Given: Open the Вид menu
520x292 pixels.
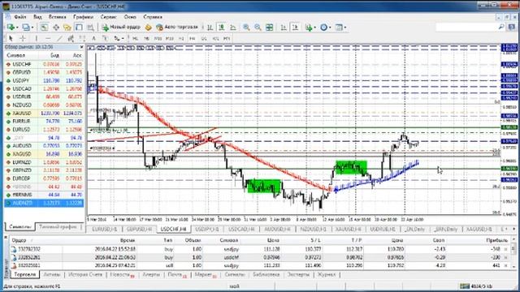Looking at the screenshot, I should click(x=37, y=17).
